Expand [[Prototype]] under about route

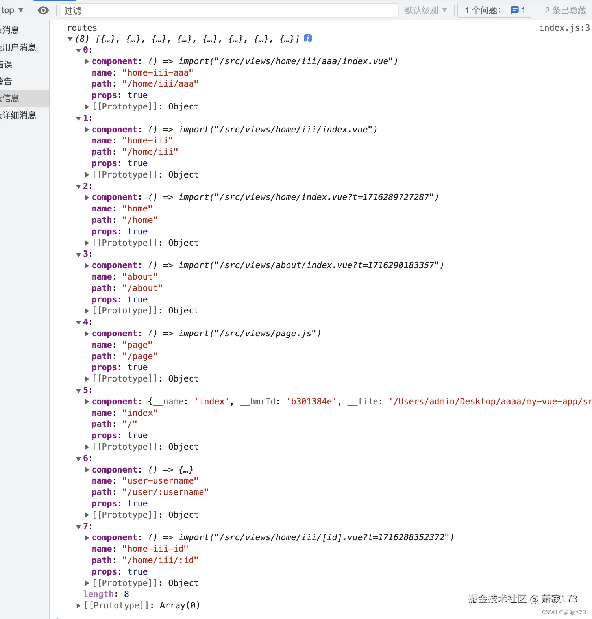coord(87,311)
